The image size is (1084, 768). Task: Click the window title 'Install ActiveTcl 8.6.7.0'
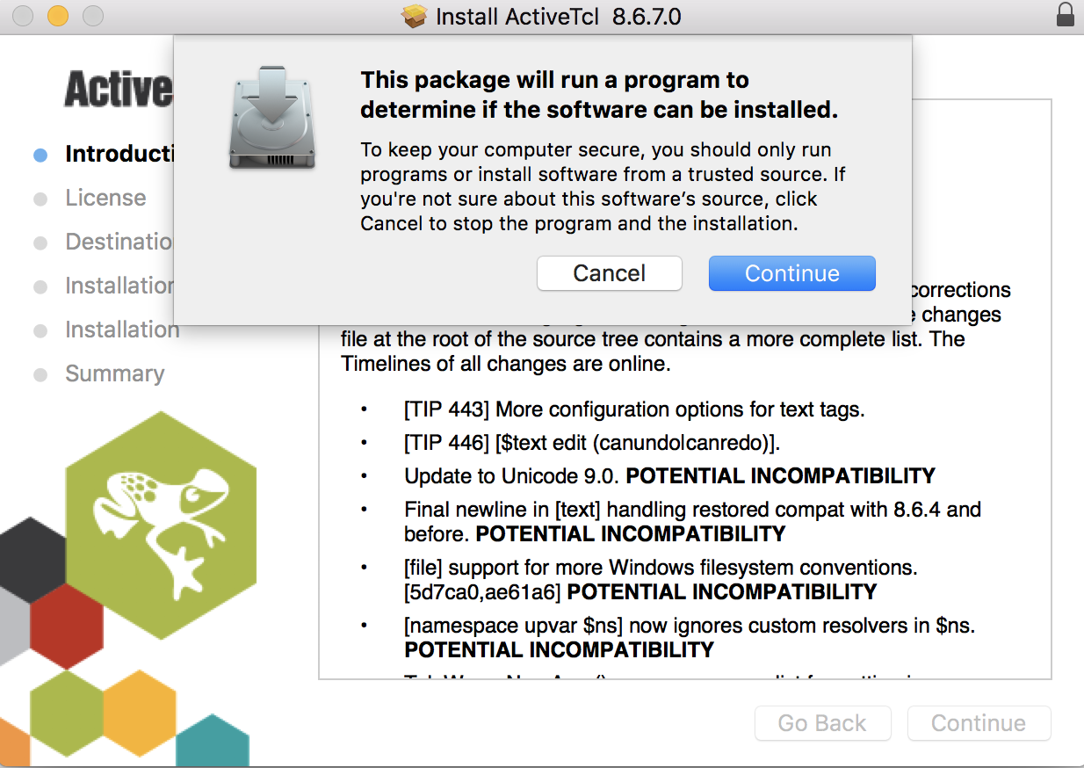[x=559, y=17]
